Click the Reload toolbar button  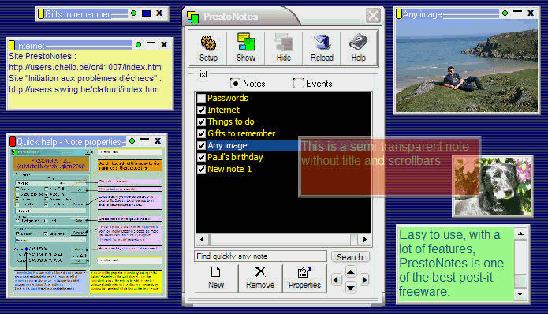(x=322, y=48)
